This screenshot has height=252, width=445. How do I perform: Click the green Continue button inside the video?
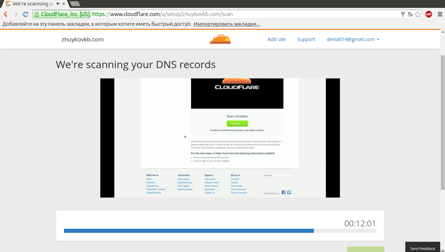coord(237,123)
